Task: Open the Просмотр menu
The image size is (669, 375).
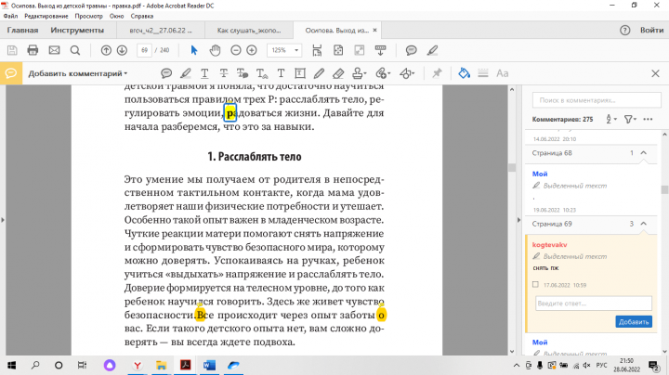Action: point(89,16)
